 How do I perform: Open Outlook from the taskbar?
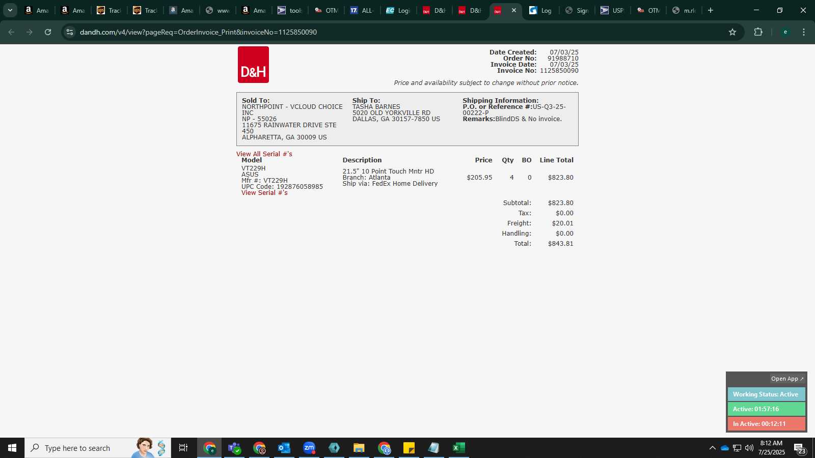284,448
